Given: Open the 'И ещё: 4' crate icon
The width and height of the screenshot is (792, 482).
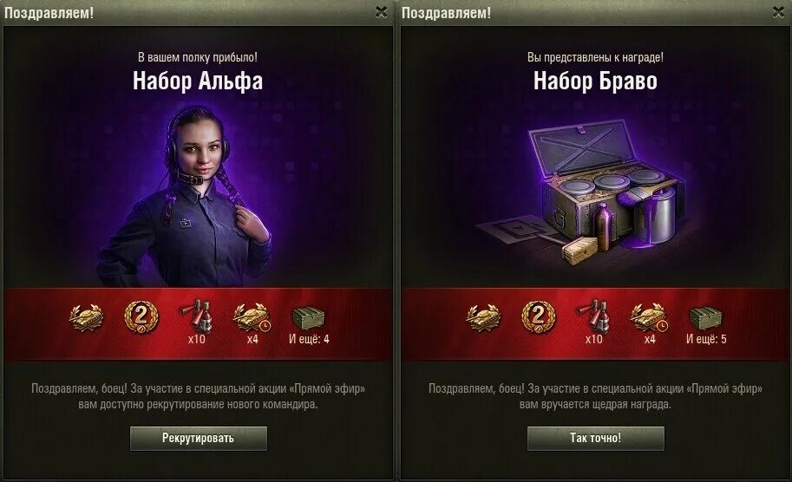Looking at the screenshot, I should point(308,318).
